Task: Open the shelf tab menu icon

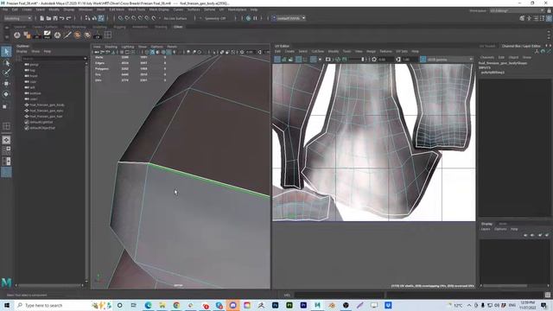Action: (x=6, y=27)
